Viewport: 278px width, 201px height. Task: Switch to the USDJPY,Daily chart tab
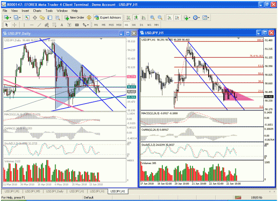(x=55, y=191)
